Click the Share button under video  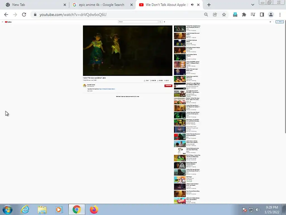pos(160,80)
